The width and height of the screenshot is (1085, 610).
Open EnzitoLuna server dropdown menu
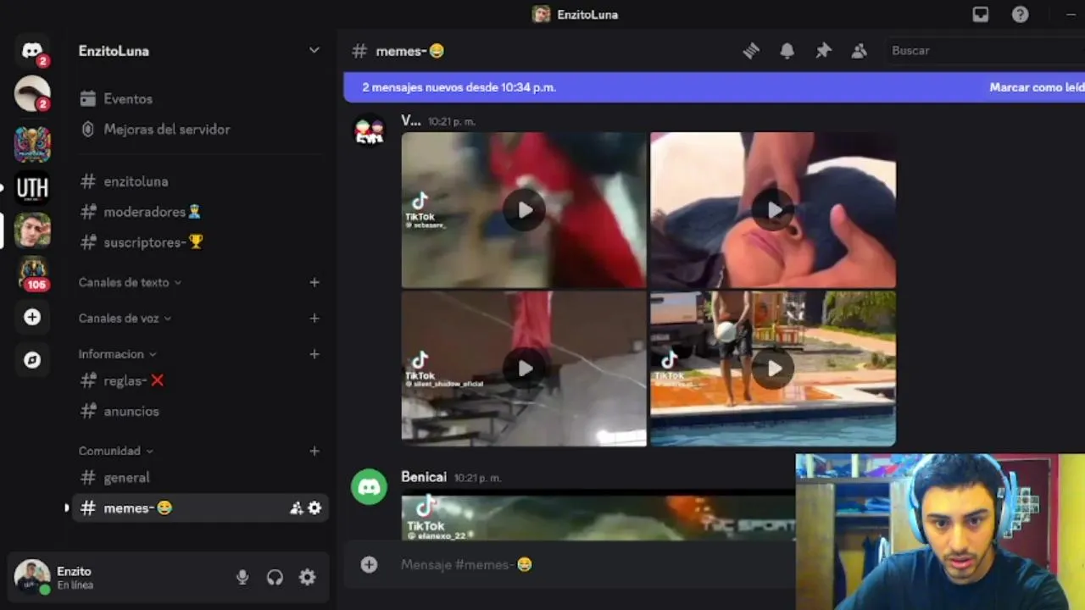(x=314, y=51)
